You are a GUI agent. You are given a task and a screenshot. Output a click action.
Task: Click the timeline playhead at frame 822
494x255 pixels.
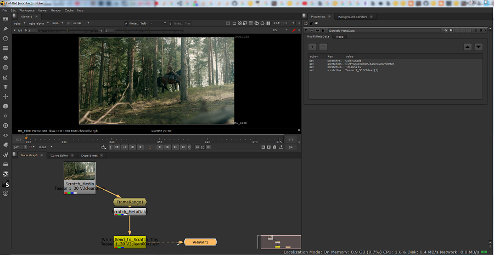[x=26, y=138]
